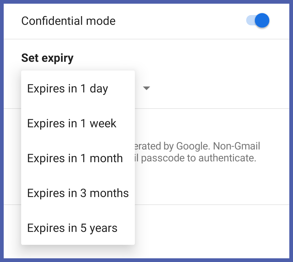
Task: Click the number "3" in the months option
Action: coord(83,193)
